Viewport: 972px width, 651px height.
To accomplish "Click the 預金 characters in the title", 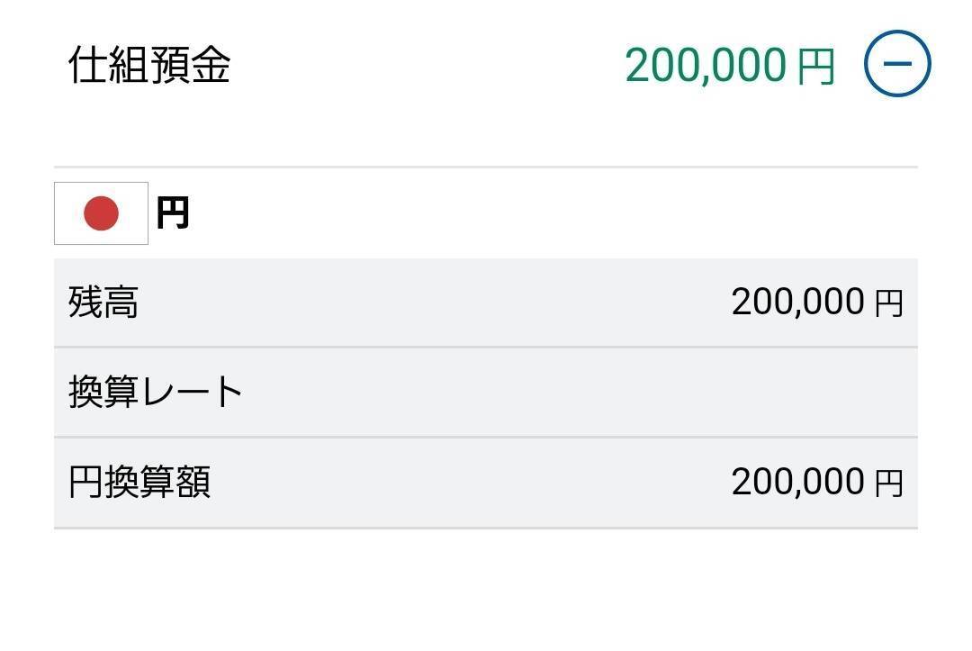I will click(x=190, y=65).
